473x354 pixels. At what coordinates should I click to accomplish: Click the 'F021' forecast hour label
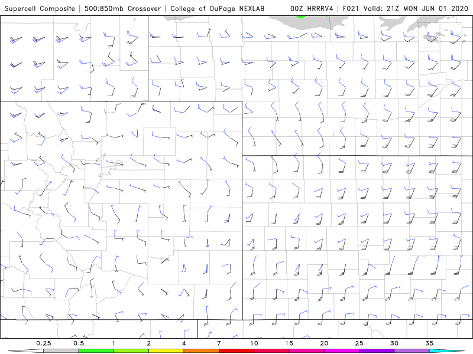(351, 8)
